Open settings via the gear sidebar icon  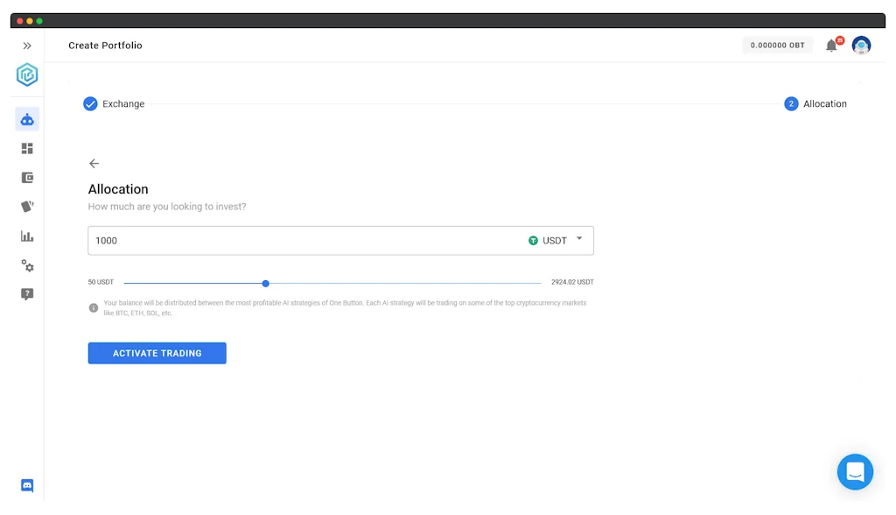[x=27, y=266]
